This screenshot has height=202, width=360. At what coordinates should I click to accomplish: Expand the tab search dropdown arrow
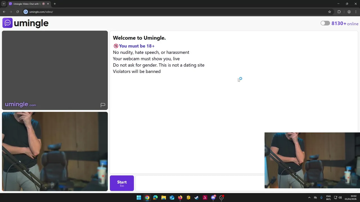point(4,4)
